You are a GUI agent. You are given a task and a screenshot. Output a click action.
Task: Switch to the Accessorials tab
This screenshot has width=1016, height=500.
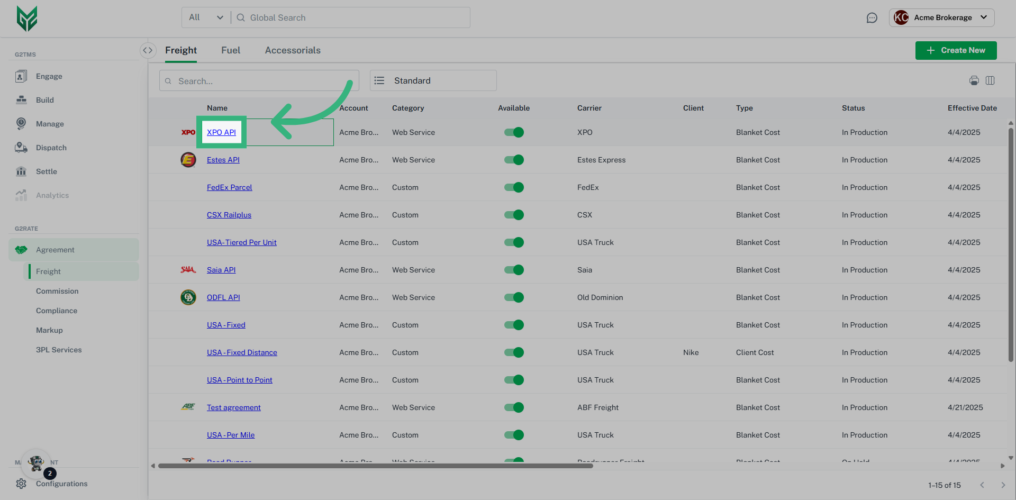click(x=293, y=50)
